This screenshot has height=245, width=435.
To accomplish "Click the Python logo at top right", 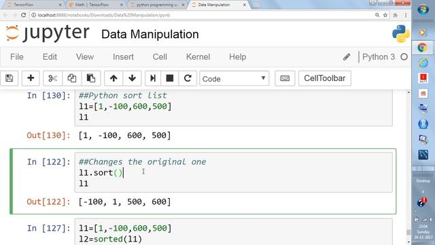I will [401, 34].
